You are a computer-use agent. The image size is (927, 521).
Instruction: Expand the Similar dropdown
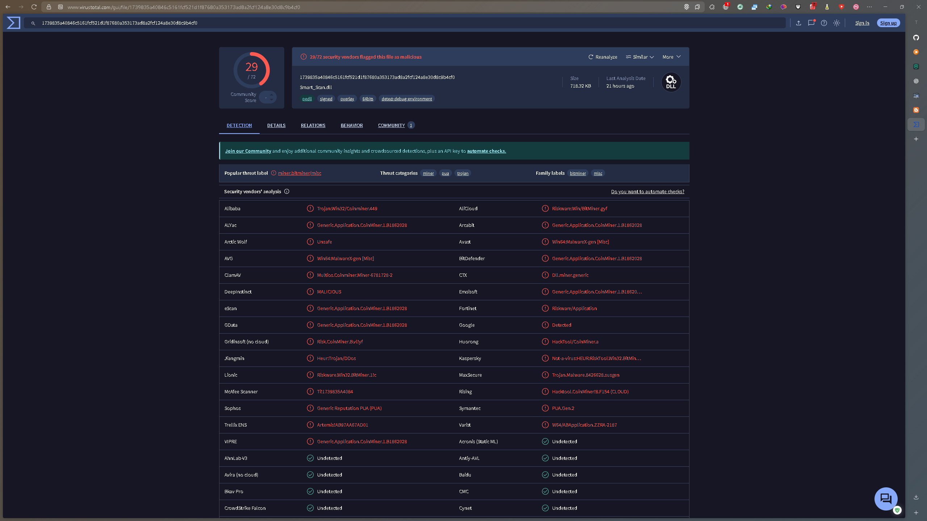coord(640,57)
